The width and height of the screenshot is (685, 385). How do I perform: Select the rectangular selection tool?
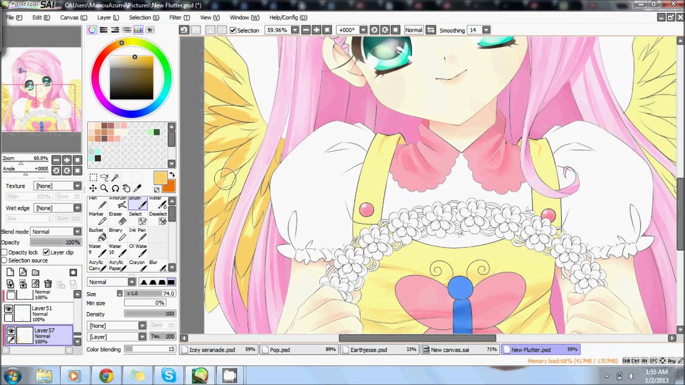(93, 178)
